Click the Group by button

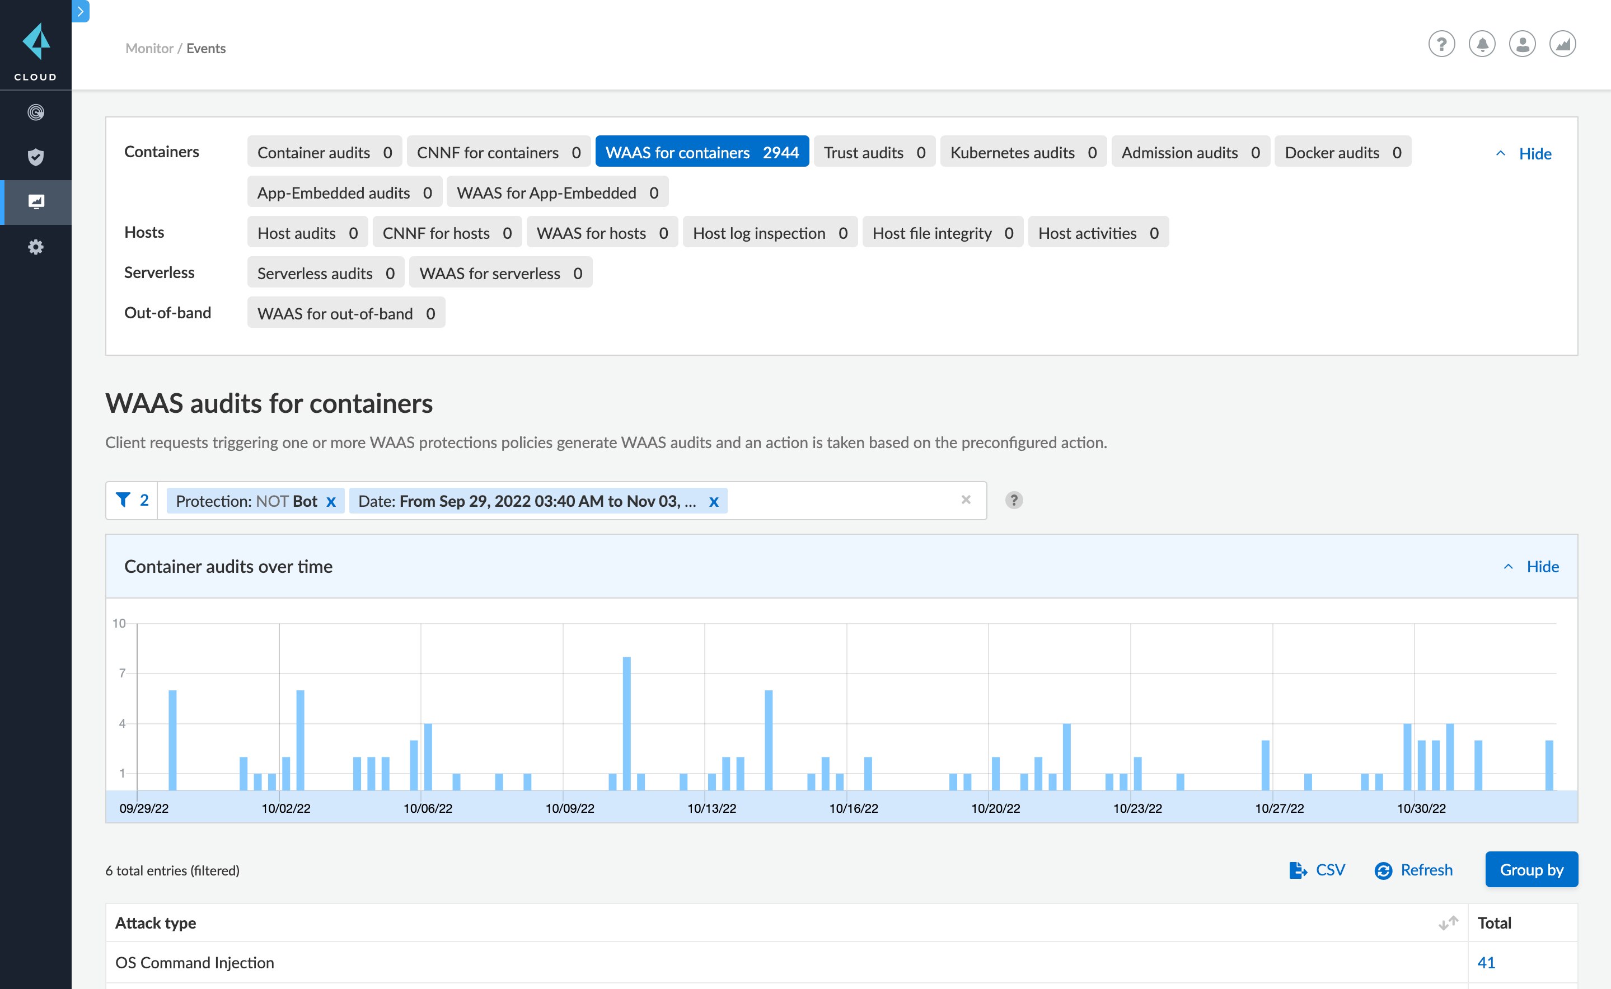pos(1530,869)
